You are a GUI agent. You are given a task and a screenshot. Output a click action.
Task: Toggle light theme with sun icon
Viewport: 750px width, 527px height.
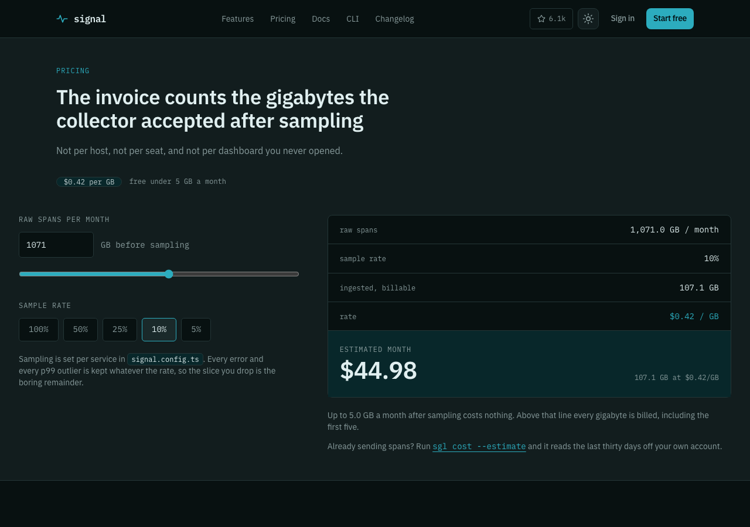588,19
